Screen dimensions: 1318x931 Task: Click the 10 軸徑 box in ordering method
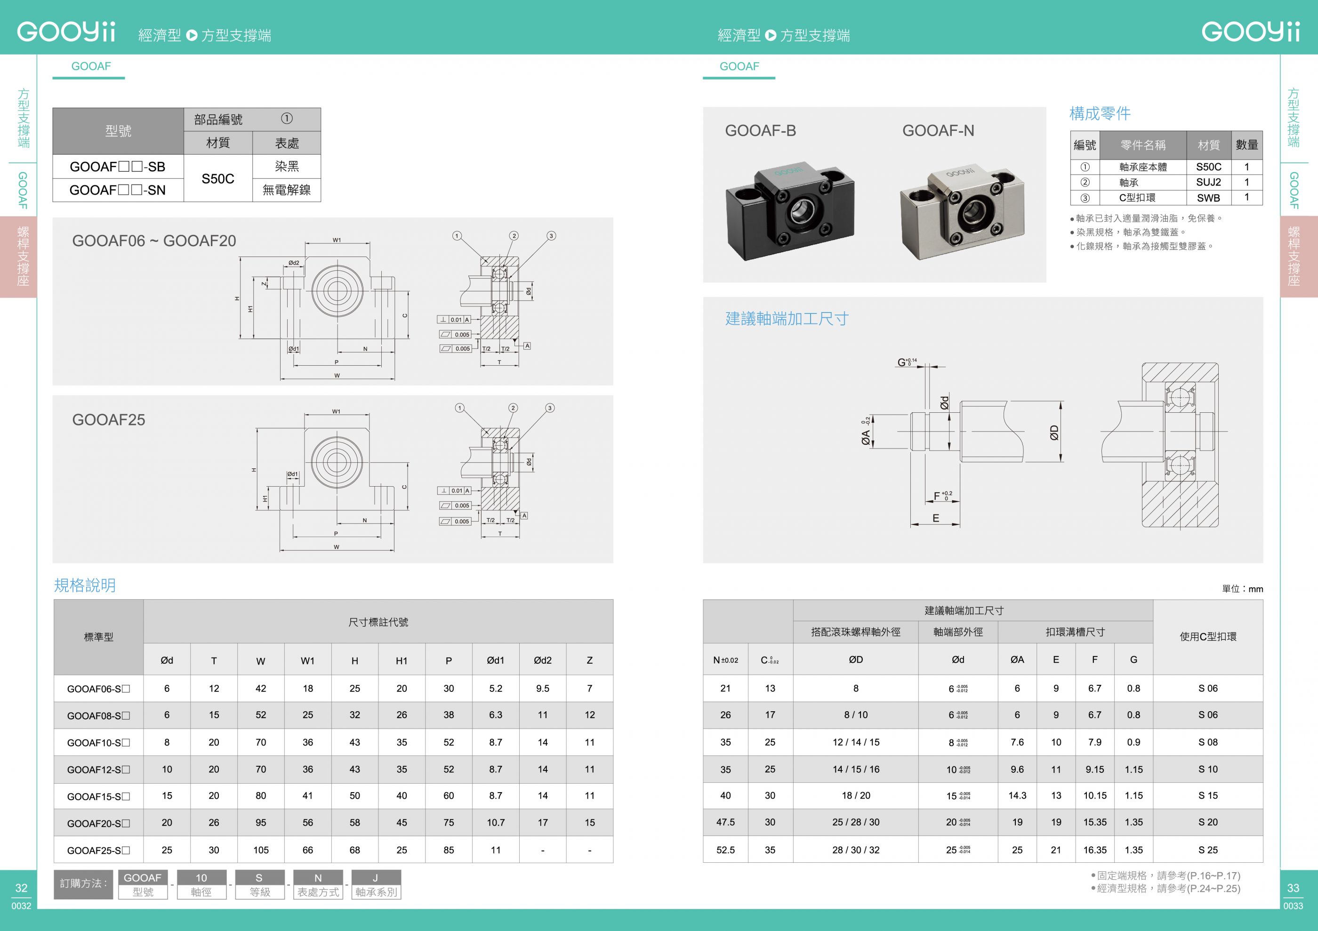201,884
